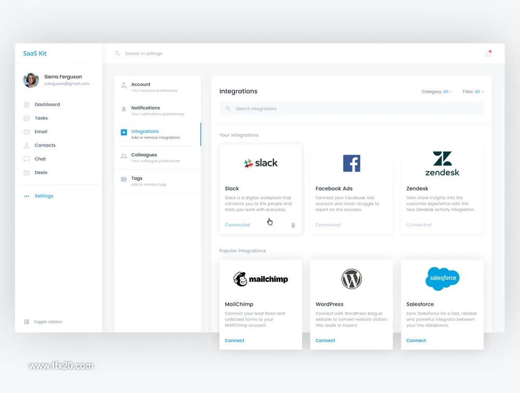
Task: Click the Notifications bell icon in settings menu
Action: coord(124,109)
